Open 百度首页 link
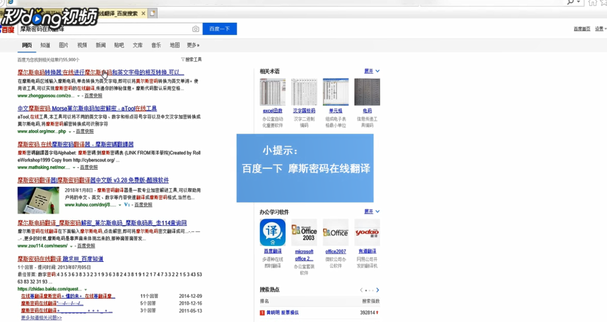 [x=582, y=29]
